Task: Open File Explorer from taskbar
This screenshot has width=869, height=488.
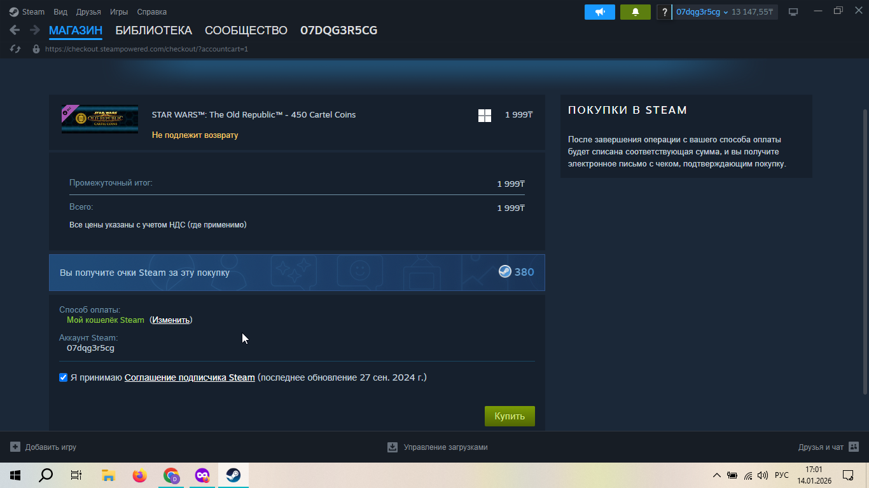Action: point(108,475)
